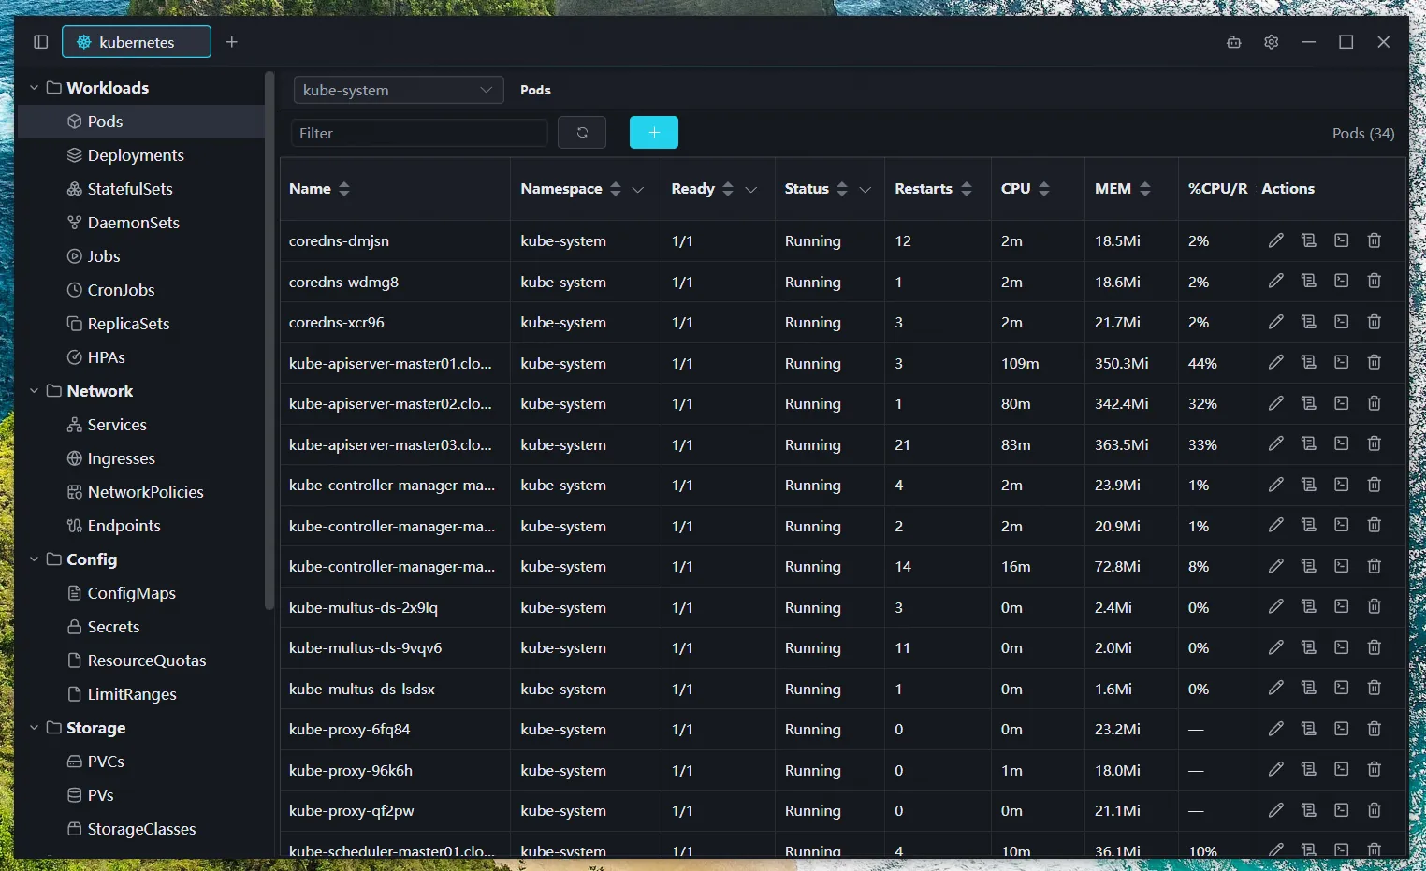Collapse the Workloads tree group
The width and height of the screenshot is (1426, 871).
click(34, 88)
